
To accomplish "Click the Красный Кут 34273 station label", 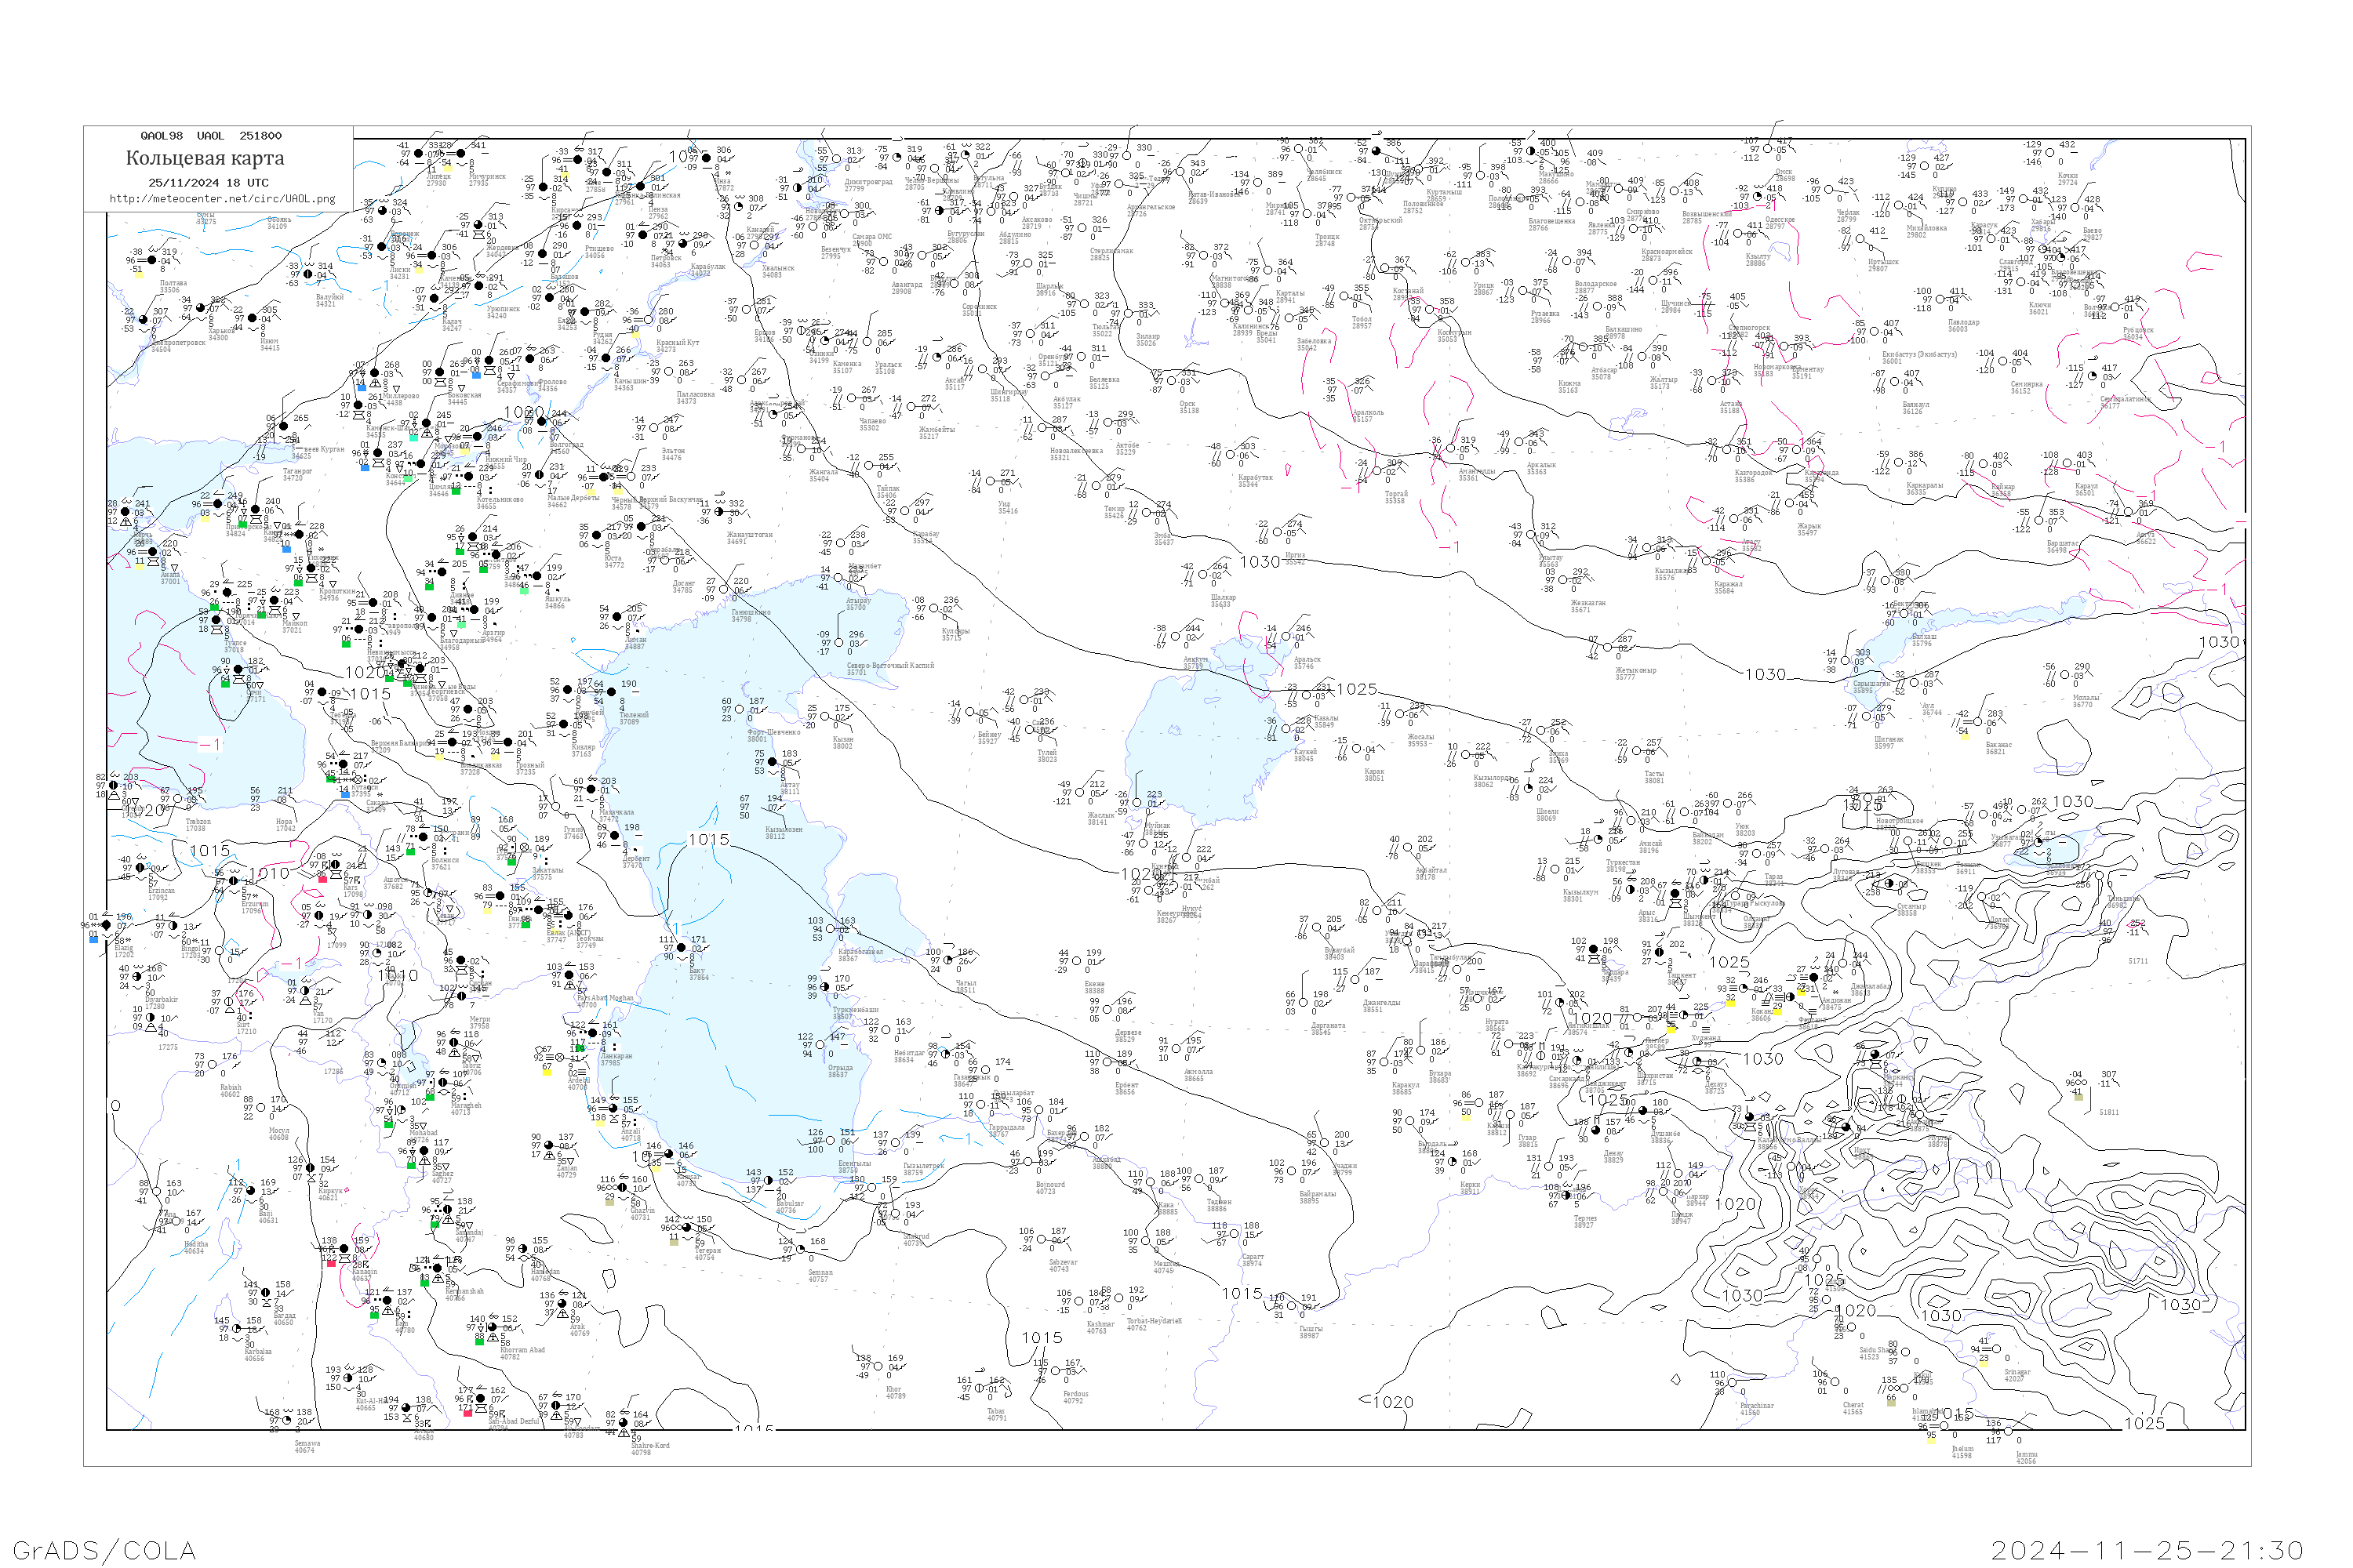I will click(678, 346).
